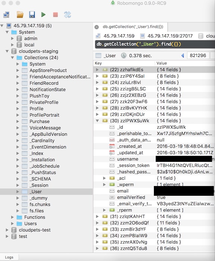Collapse the 45.79.147.159 (5) server node

click(2, 26)
